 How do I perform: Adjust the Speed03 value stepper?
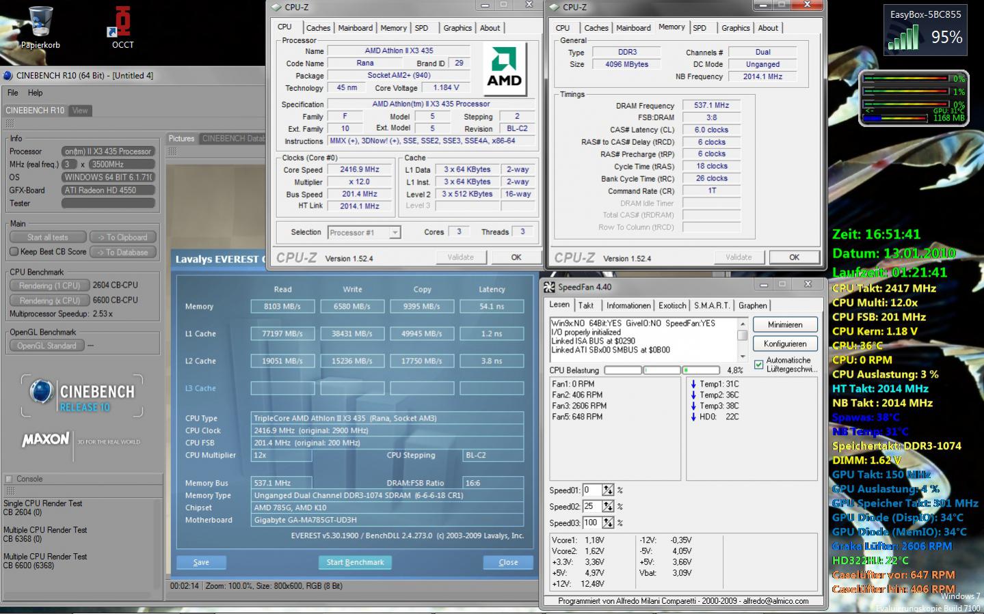(608, 523)
